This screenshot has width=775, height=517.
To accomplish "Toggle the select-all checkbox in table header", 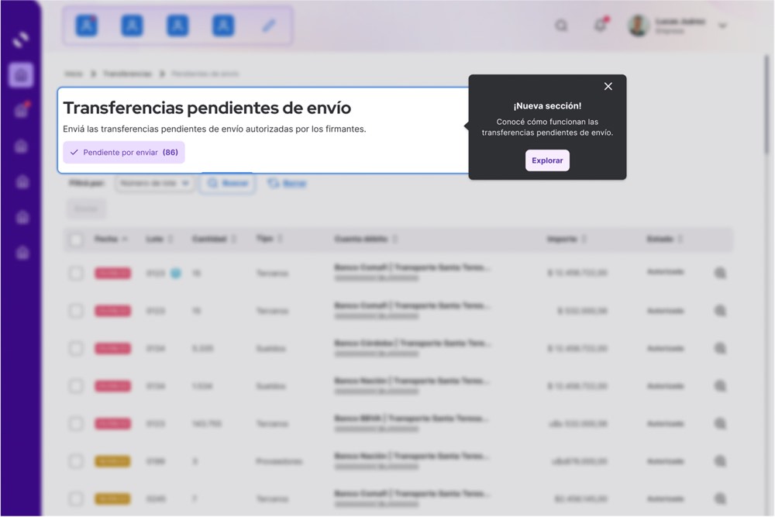I will pos(76,240).
